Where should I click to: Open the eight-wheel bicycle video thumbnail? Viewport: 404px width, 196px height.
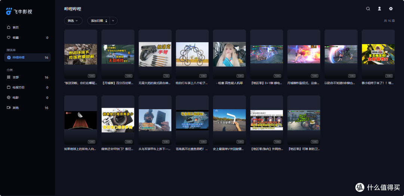(192, 54)
